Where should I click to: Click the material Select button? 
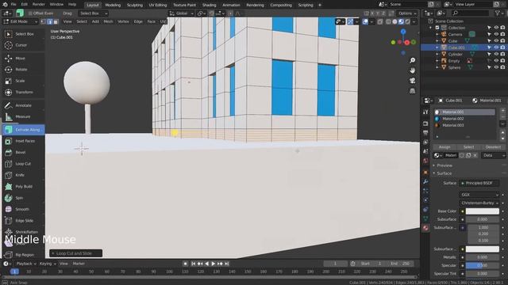coord(468,147)
